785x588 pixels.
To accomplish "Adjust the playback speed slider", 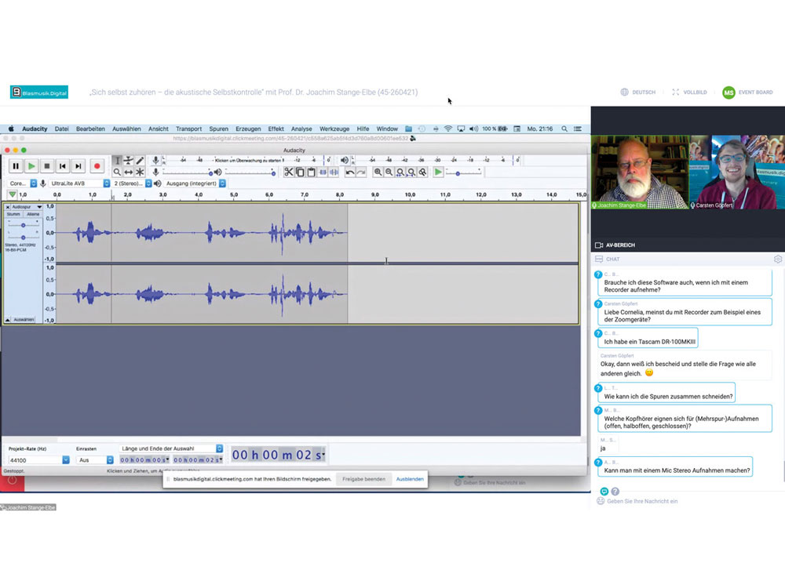I will pos(463,173).
